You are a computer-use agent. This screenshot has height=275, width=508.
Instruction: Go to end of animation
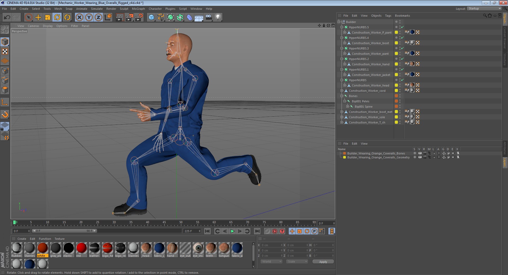pyautogui.click(x=257, y=231)
